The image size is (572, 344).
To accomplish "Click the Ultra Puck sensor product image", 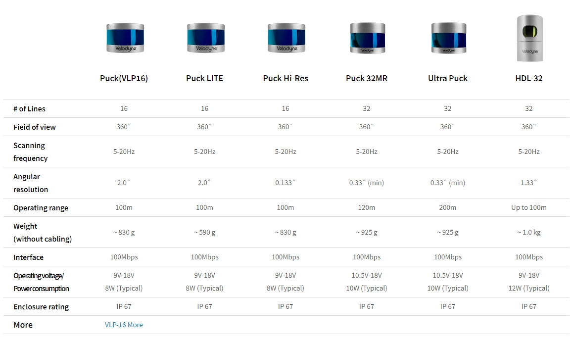I will click(x=448, y=38).
